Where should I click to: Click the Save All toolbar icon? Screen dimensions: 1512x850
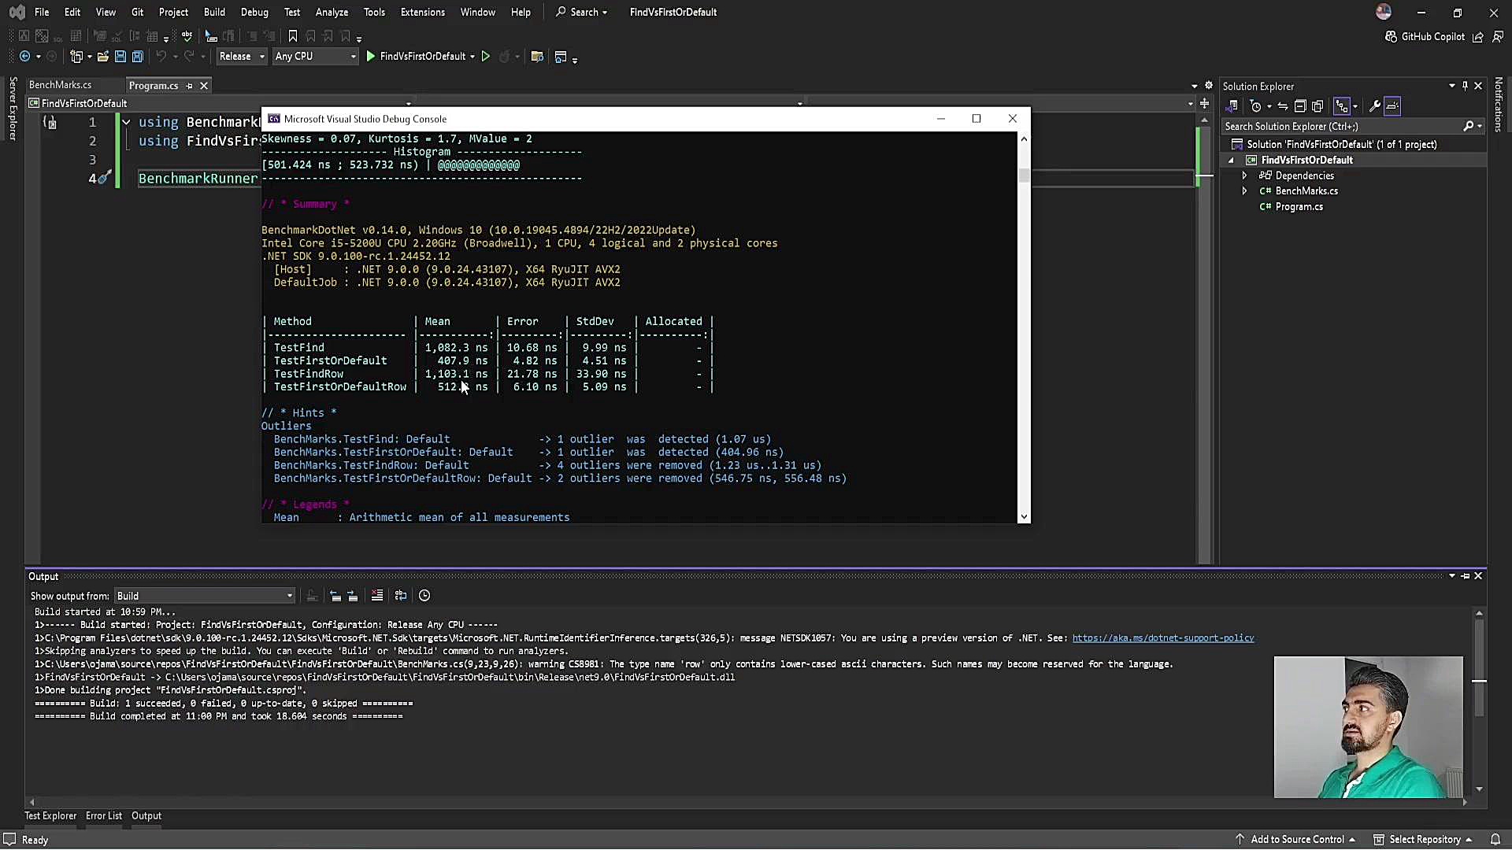[138, 57]
